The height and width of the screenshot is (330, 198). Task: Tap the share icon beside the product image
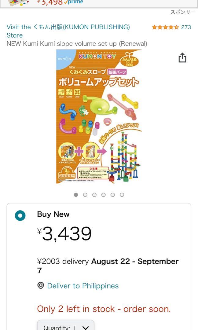[x=182, y=57]
